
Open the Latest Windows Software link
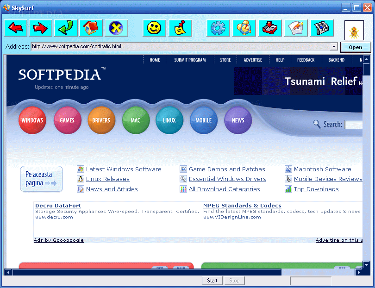tap(124, 169)
